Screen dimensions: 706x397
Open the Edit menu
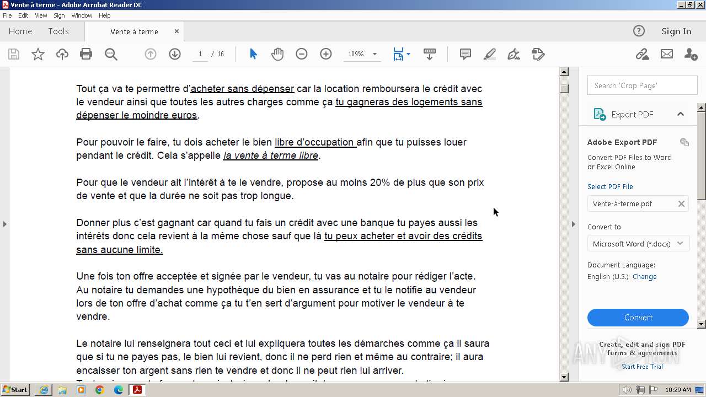click(23, 15)
